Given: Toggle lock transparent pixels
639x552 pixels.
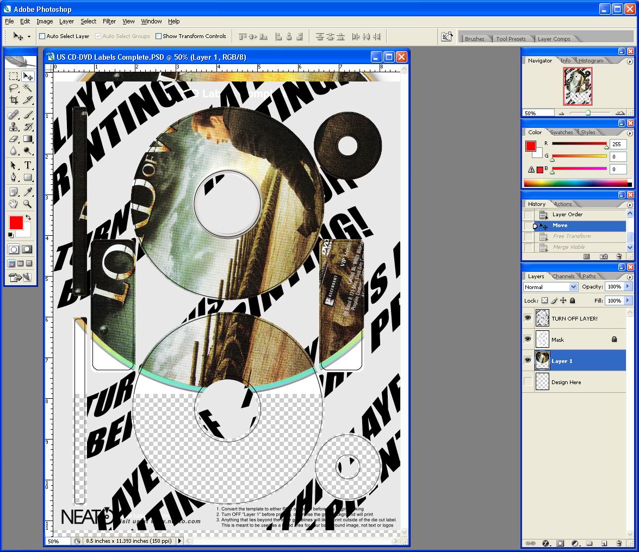Looking at the screenshot, I should click(544, 300).
